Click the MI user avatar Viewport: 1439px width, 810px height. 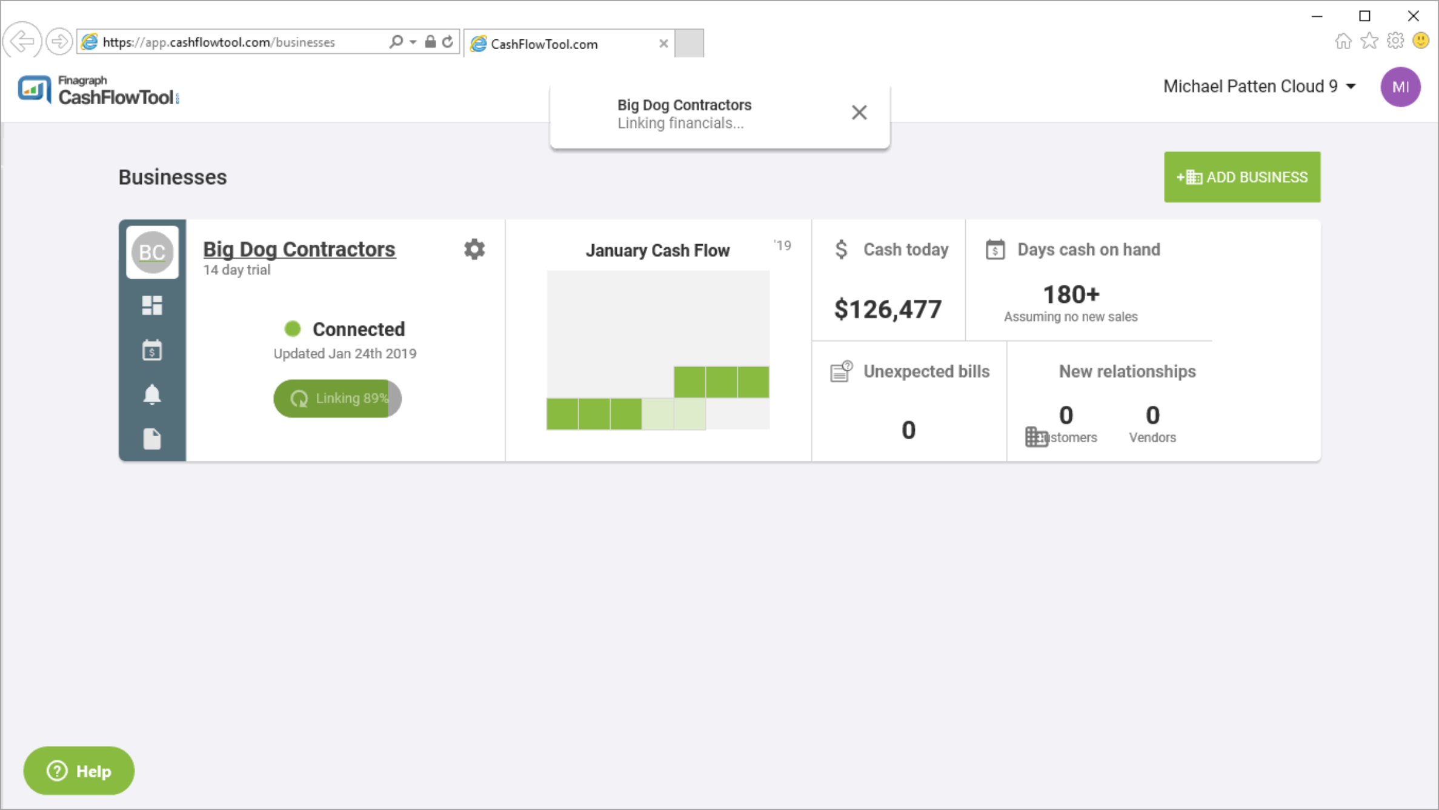click(1400, 87)
